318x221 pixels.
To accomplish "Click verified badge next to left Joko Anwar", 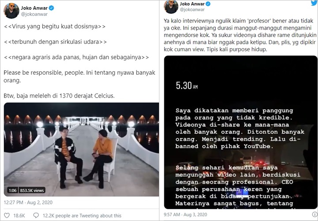I will tap(51, 8).
